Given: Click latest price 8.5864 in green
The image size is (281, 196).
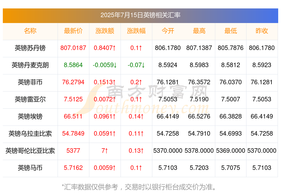Looking at the screenshot, I should click(x=73, y=65).
